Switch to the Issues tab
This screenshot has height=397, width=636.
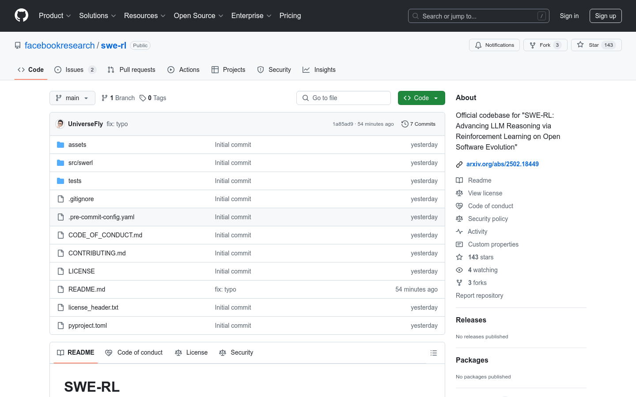coord(75,70)
